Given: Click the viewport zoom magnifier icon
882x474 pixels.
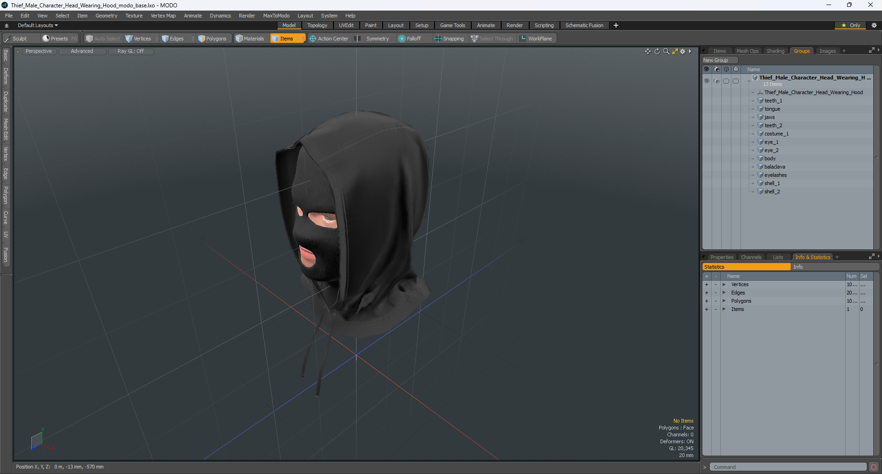Looking at the screenshot, I should [x=666, y=51].
